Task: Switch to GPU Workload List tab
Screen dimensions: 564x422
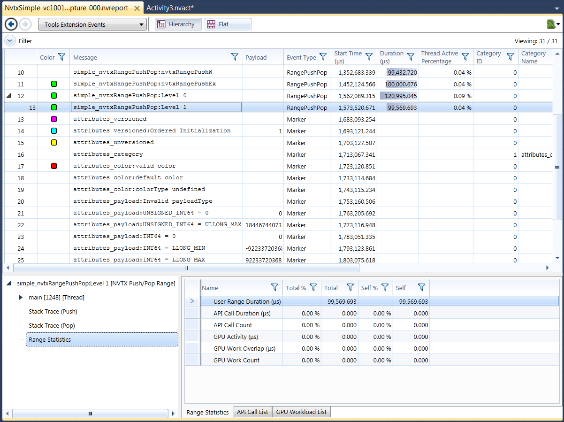Action: (x=301, y=412)
